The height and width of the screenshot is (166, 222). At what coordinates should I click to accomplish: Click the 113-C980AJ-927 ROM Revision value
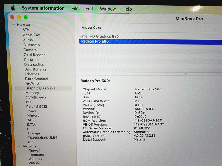point(148,120)
